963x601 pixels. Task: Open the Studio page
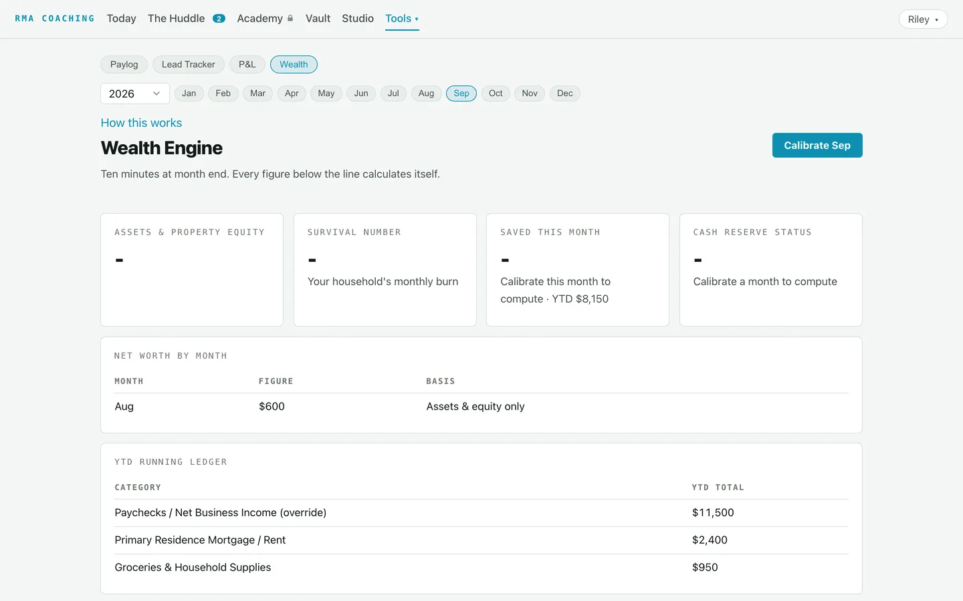[358, 19]
